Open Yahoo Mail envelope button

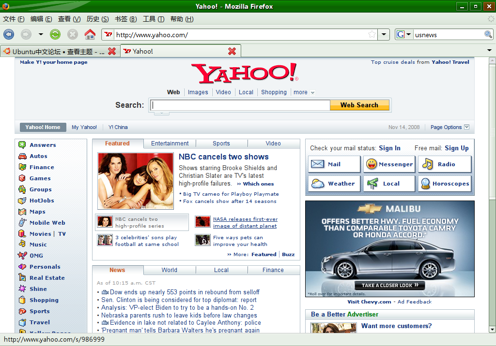[334, 164]
